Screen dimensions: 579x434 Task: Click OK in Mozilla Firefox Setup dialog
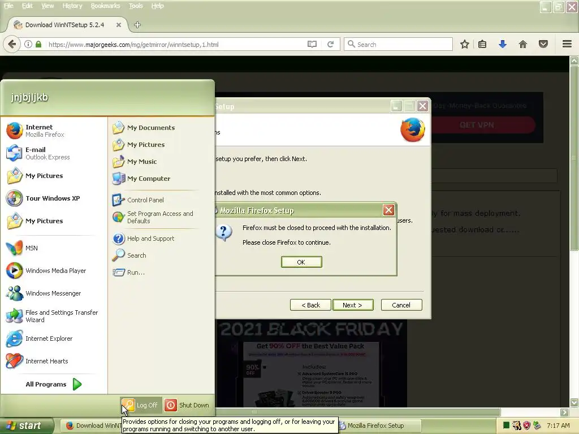301,262
